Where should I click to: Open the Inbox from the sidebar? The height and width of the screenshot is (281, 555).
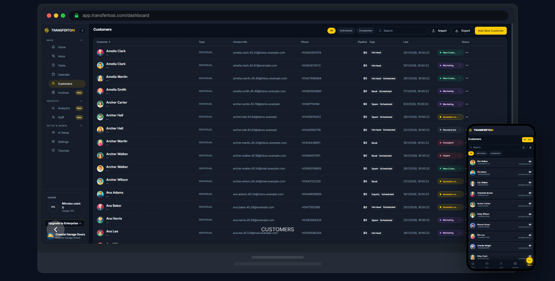point(61,56)
